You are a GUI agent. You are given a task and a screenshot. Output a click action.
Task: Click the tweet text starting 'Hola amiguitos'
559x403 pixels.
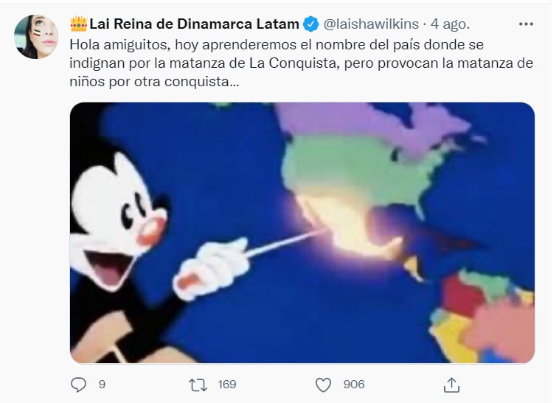click(301, 63)
